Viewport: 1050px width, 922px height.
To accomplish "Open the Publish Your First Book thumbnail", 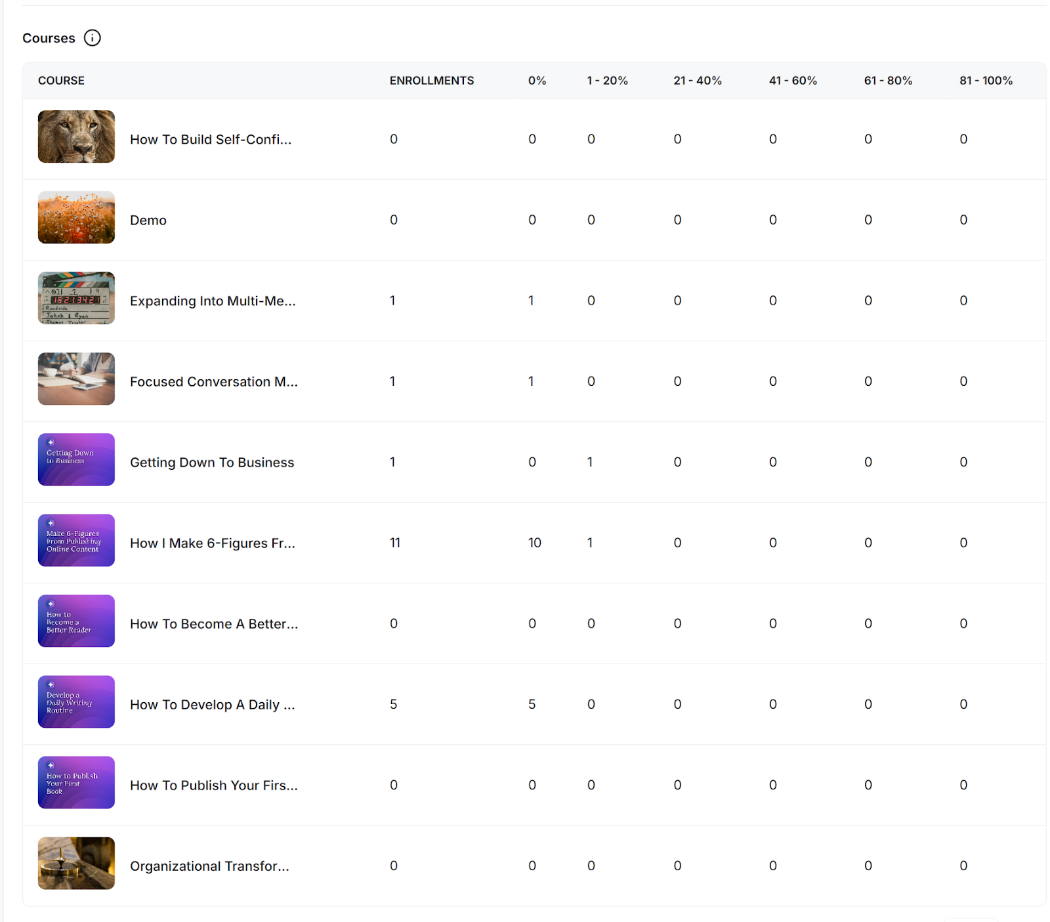I will 76,782.
